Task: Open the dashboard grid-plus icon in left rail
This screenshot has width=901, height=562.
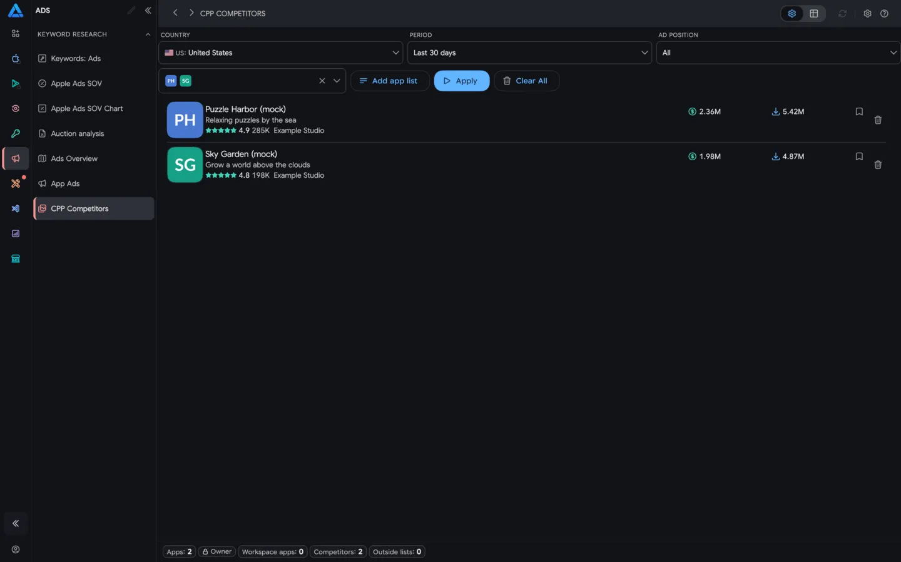Action: tap(16, 34)
